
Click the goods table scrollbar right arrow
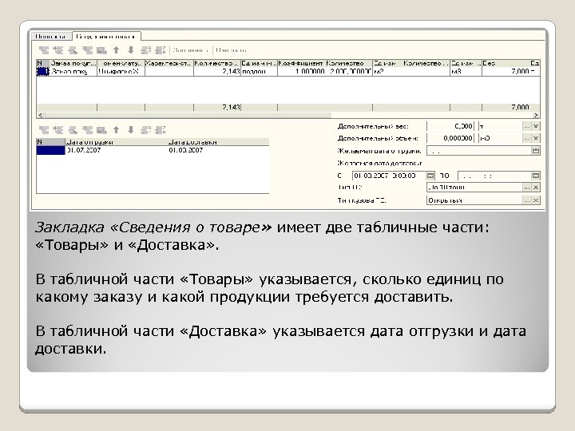[536, 115]
